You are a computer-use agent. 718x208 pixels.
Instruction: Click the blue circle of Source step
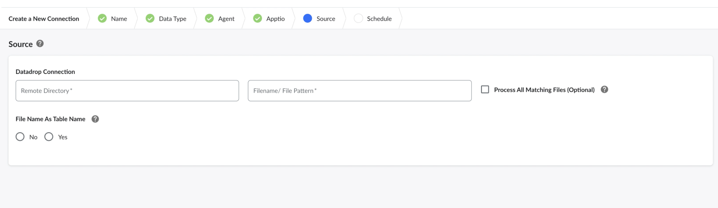[307, 18]
